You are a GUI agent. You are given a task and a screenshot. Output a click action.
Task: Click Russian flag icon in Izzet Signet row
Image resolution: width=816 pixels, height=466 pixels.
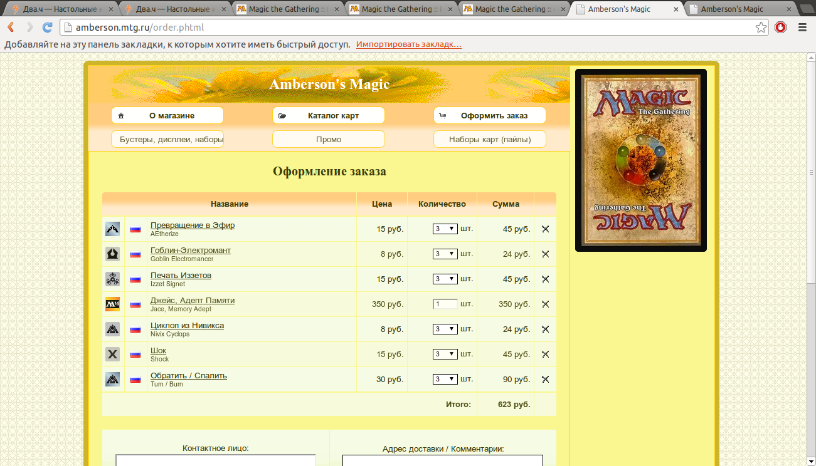[x=135, y=279]
